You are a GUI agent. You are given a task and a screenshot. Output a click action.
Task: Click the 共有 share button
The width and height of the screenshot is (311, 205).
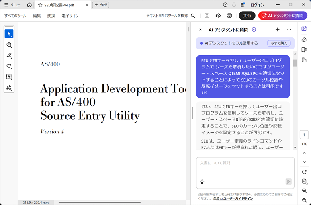point(247,16)
